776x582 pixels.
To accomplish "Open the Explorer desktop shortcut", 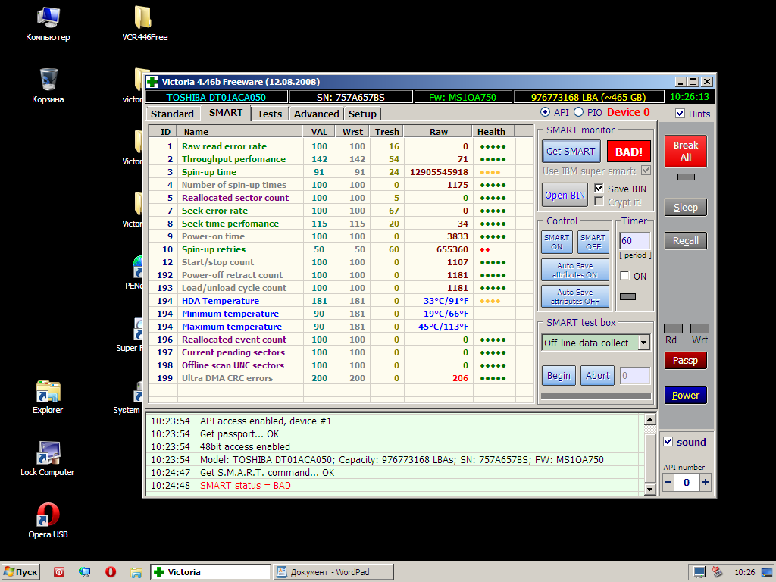I will (48, 393).
